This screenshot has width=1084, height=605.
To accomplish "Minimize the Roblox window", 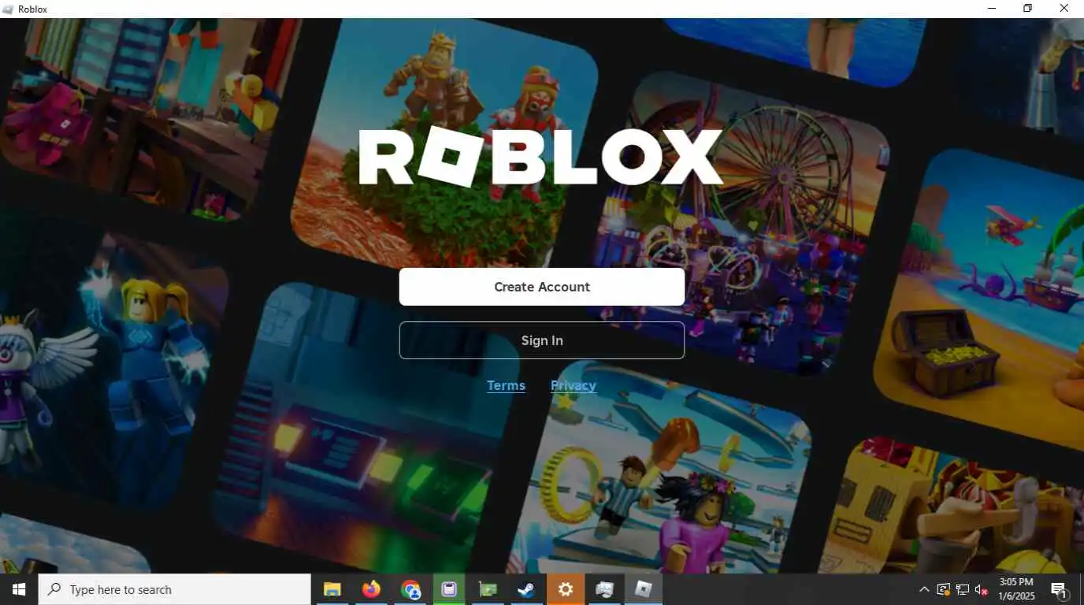I will point(992,9).
